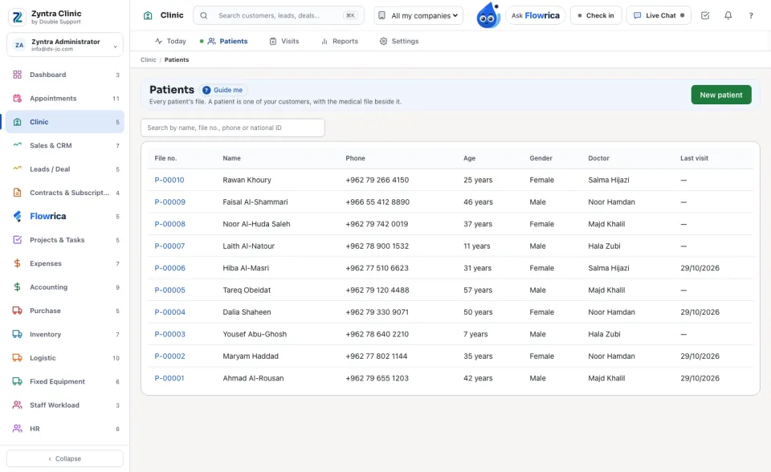Click the Purchase truck icon
771x472 pixels.
[x=17, y=311]
